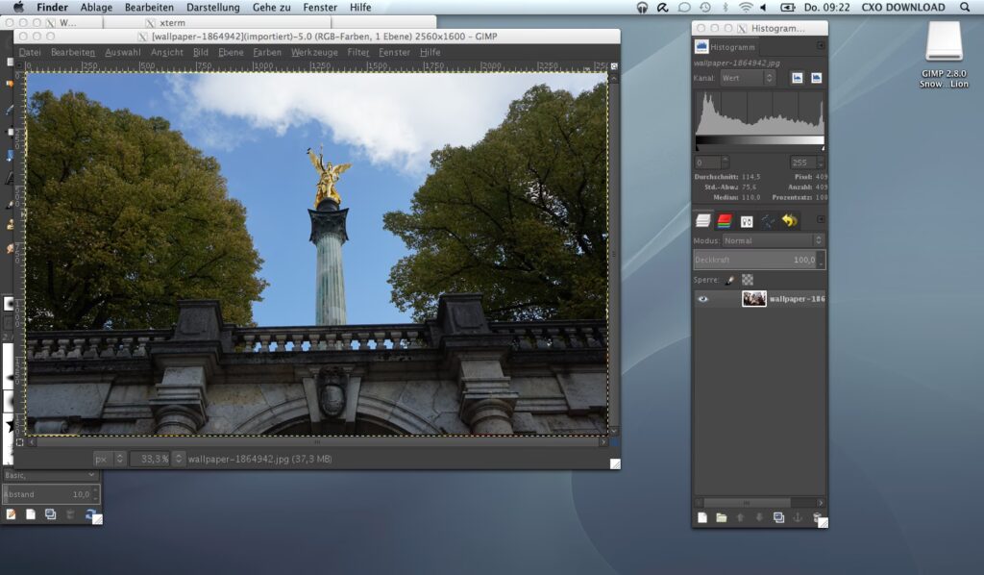Screen dimensions: 984x575
Task: Open the Undo History tab icon
Action: [790, 221]
